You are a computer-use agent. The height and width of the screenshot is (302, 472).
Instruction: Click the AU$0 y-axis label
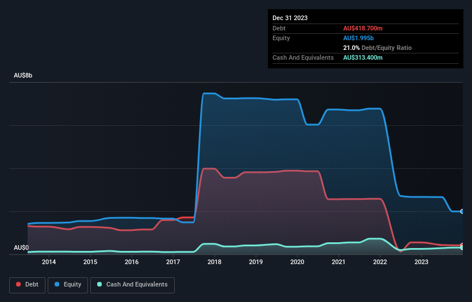(x=21, y=247)
